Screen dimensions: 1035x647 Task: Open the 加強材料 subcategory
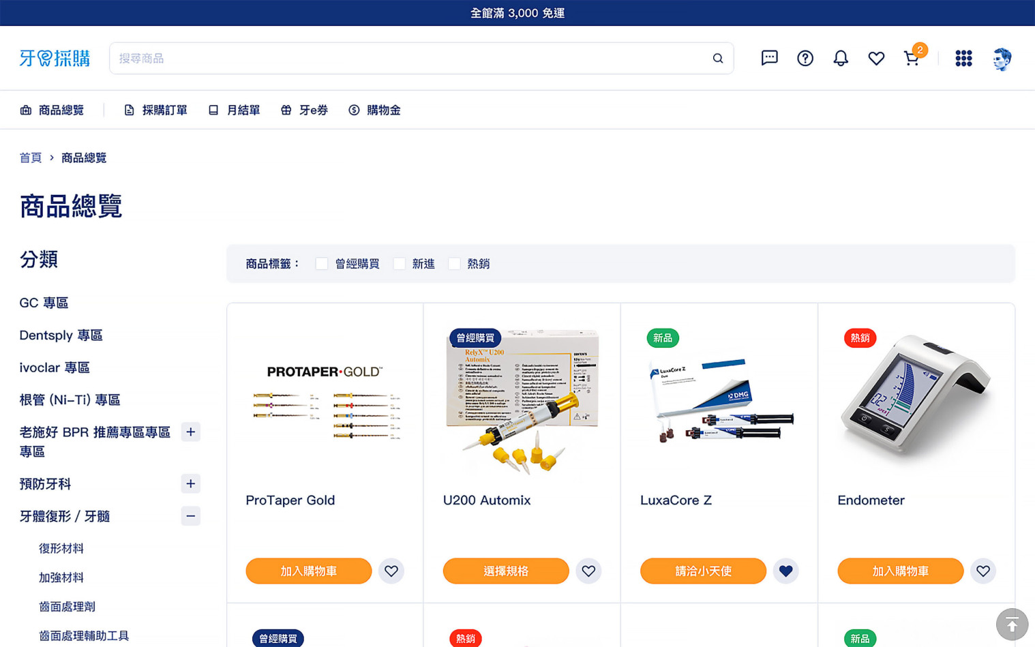tap(61, 577)
